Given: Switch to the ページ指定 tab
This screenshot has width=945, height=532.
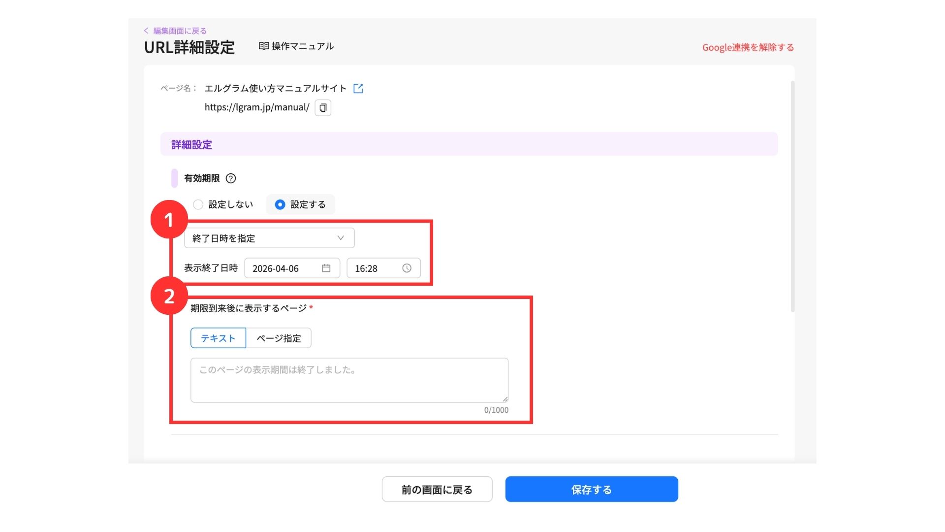Looking at the screenshot, I should click(x=279, y=338).
